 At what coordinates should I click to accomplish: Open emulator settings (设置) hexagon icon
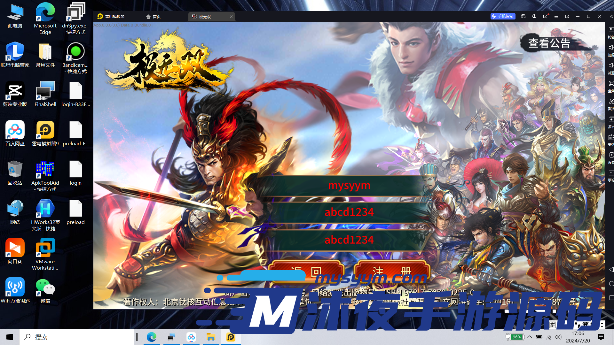click(x=611, y=155)
